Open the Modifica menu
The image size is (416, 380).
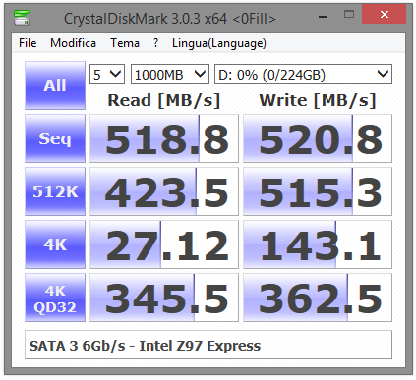(73, 43)
